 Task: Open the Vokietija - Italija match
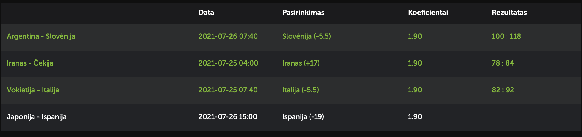pyautogui.click(x=33, y=90)
